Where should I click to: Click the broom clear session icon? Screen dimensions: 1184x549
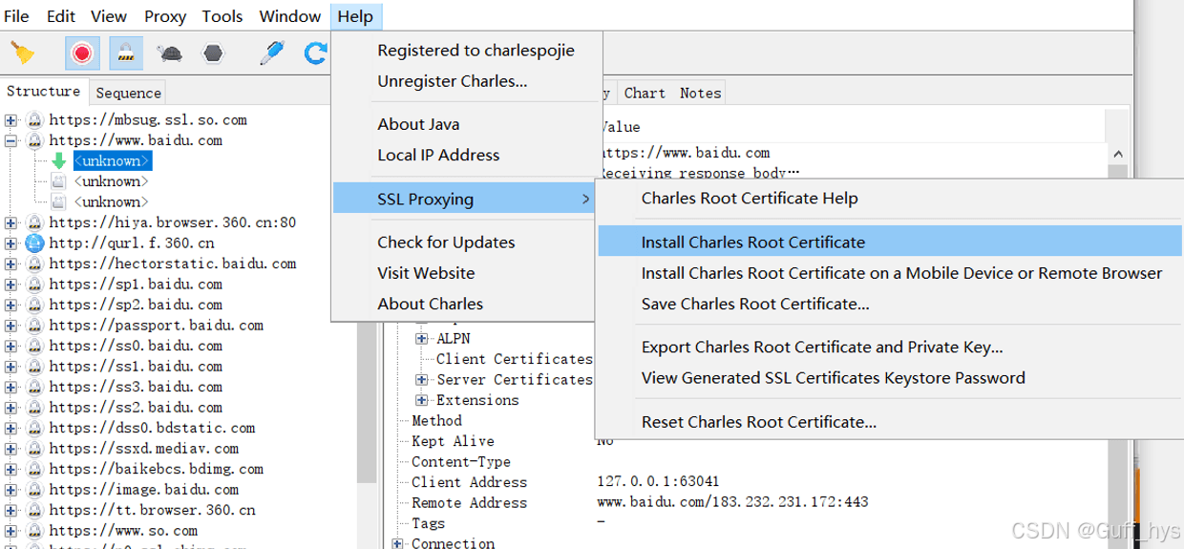[x=22, y=53]
